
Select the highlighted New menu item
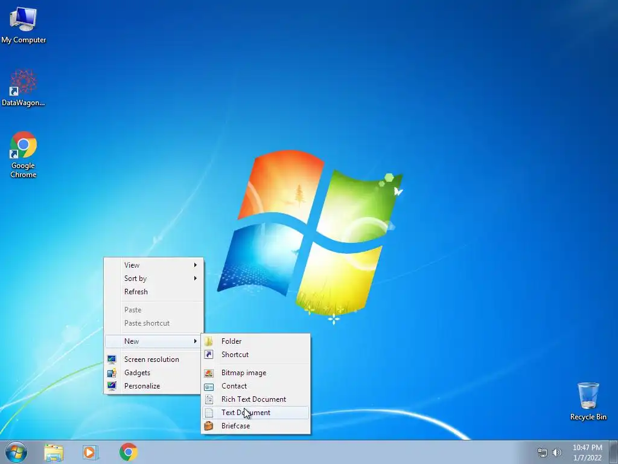click(154, 341)
